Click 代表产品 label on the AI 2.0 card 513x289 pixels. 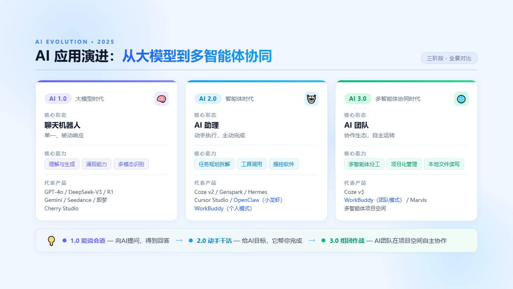pos(205,183)
